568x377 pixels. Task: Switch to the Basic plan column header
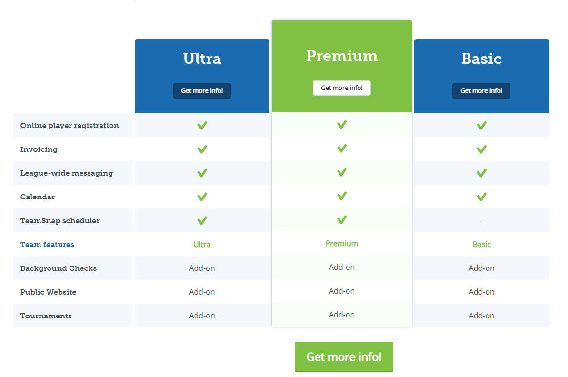click(481, 59)
